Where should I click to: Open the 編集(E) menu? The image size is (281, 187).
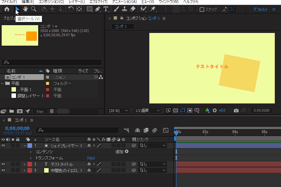(x=27, y=2)
